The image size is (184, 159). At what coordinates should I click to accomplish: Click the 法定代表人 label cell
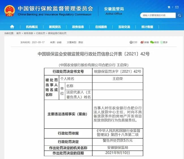pyautogui.click(x=79, y=95)
